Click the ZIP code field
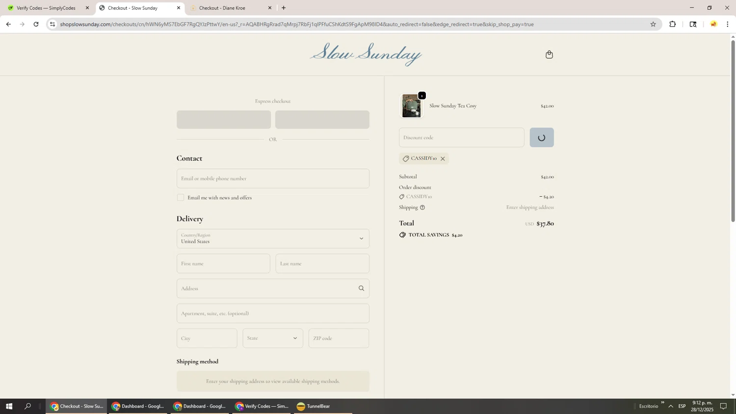Viewport: 736px width, 414px height. [x=339, y=338]
